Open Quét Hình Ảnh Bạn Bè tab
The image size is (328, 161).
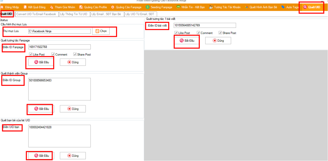pos(261,7)
